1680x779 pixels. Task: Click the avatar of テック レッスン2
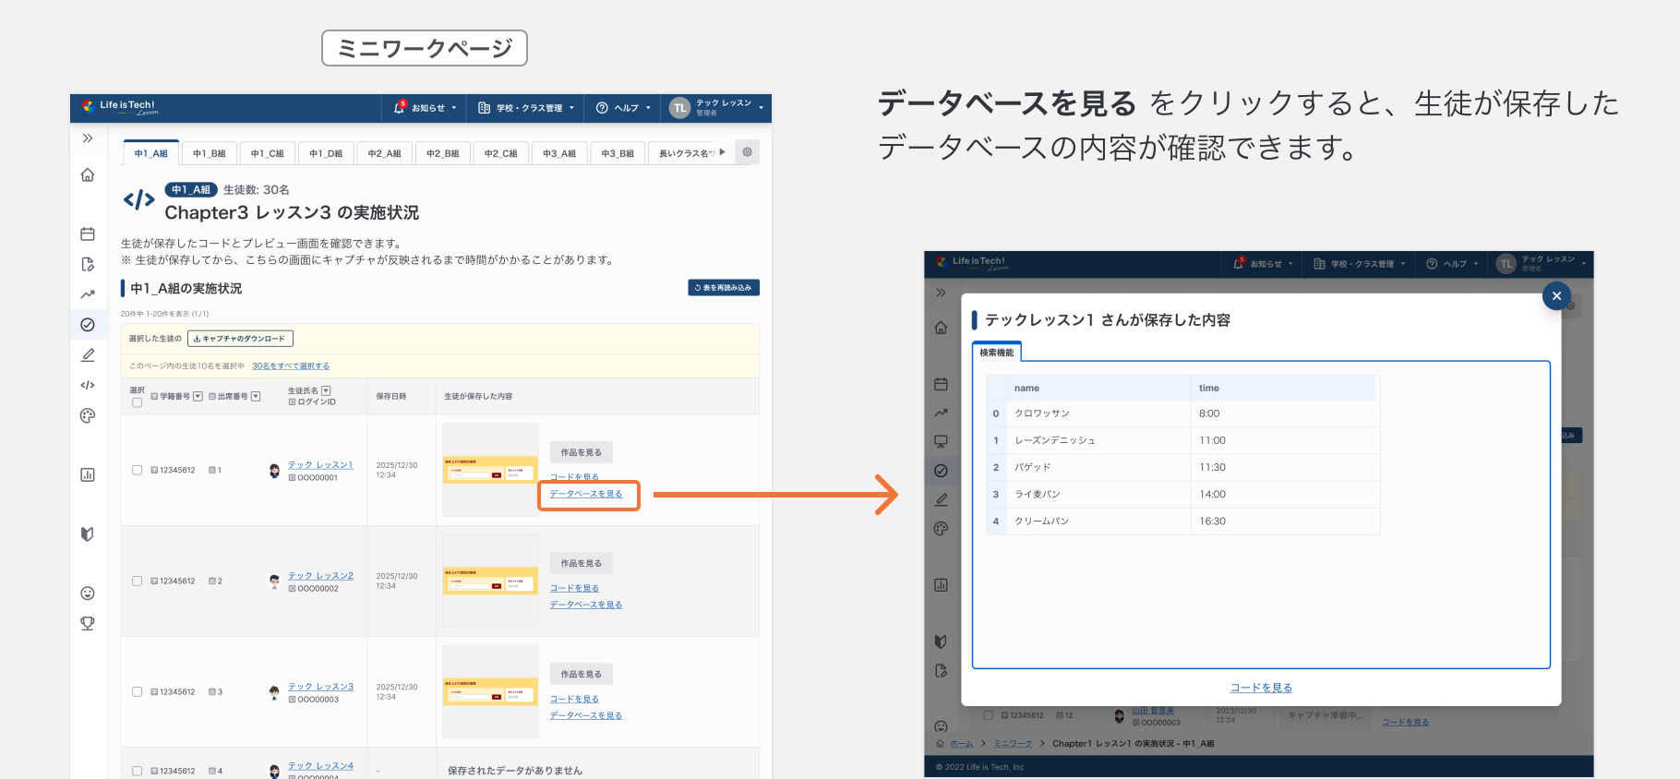tap(274, 581)
